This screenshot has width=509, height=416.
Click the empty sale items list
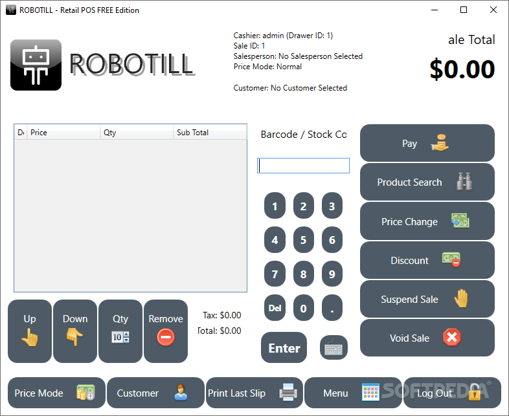131,215
